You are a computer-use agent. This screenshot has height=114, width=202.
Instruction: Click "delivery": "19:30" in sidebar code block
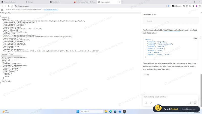(155, 50)
